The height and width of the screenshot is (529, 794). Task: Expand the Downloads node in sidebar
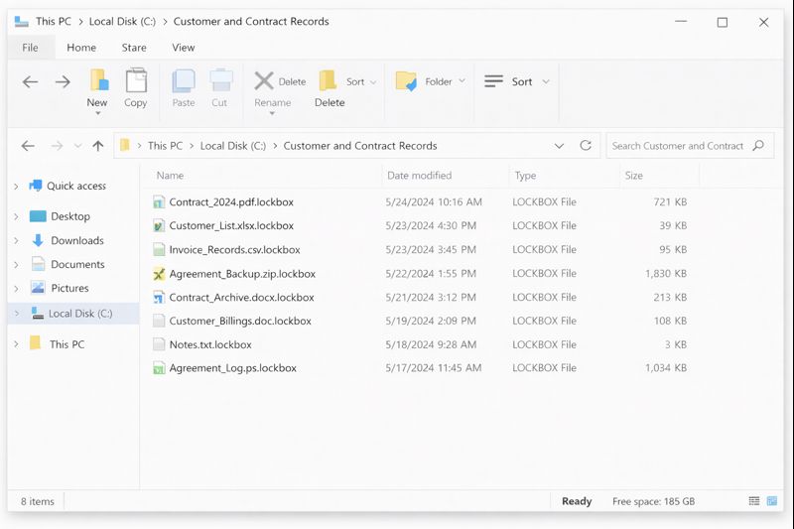[16, 241]
